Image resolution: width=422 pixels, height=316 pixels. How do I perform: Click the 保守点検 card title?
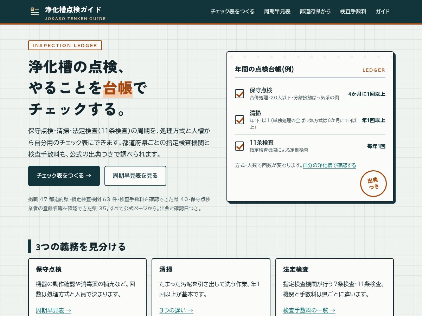tap(49, 269)
